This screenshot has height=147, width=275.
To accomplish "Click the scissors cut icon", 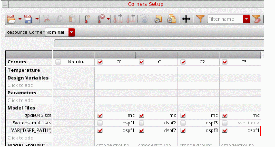I will (46, 19).
